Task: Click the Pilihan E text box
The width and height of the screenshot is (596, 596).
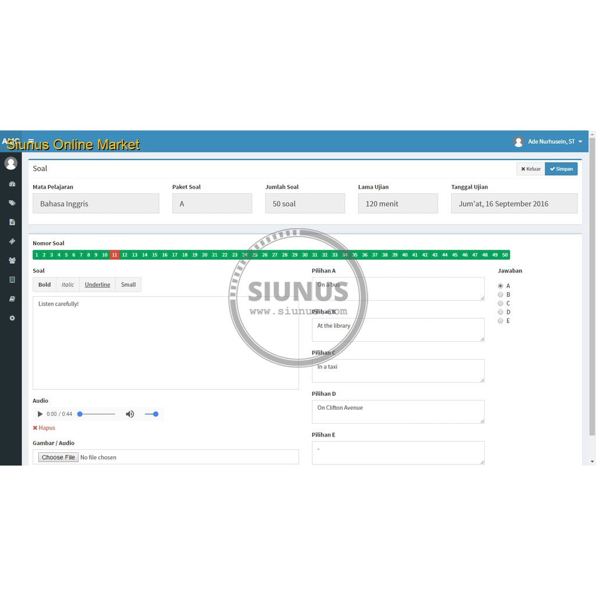Action: click(x=398, y=453)
